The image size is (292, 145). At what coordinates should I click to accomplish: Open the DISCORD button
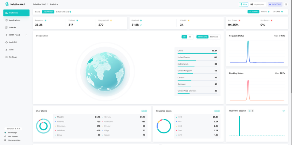275,4
